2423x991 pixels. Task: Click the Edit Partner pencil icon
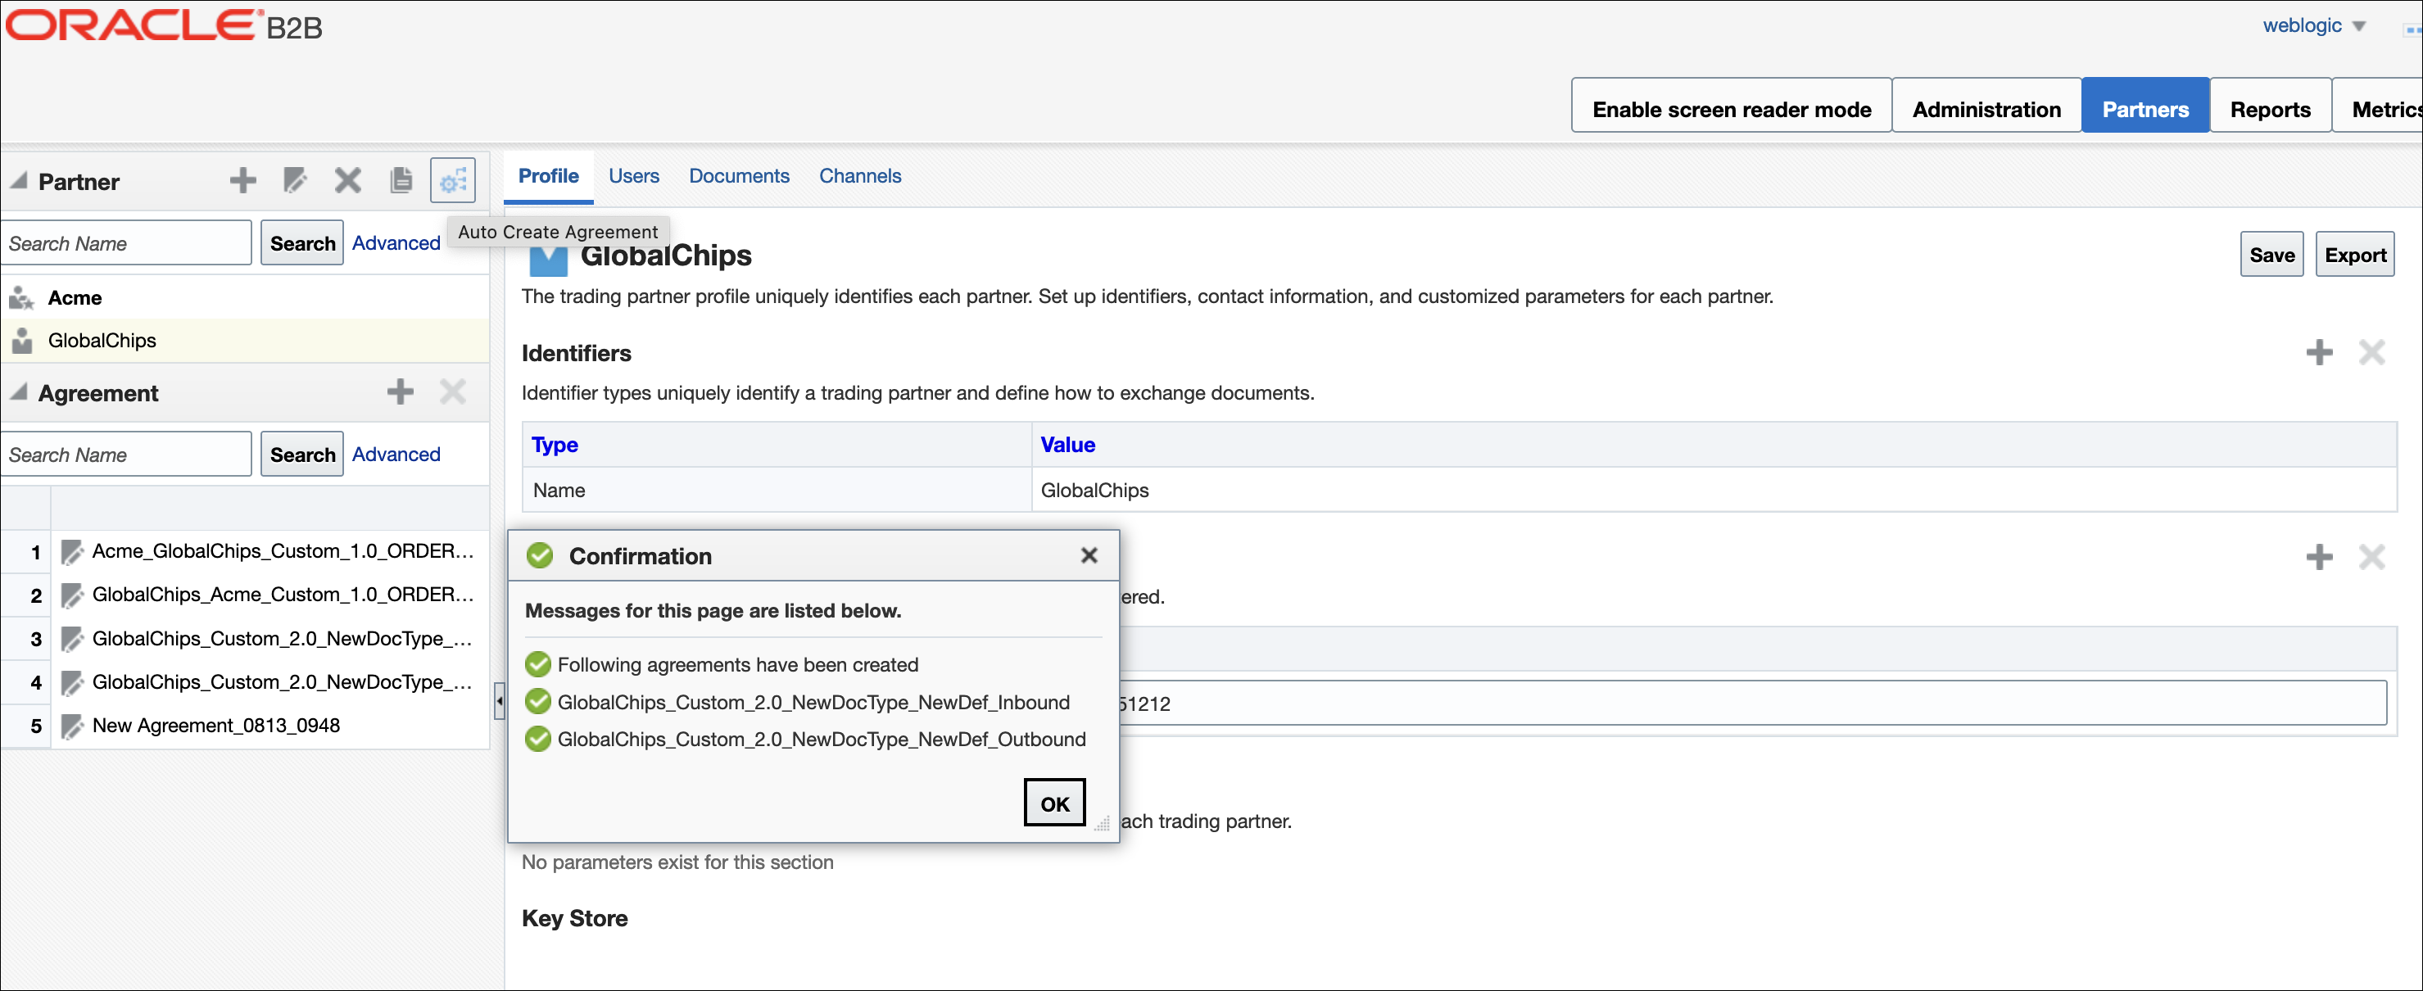(296, 180)
